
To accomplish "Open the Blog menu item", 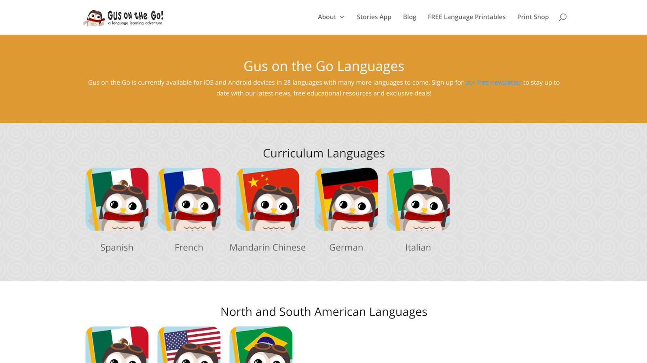I will point(410,17).
